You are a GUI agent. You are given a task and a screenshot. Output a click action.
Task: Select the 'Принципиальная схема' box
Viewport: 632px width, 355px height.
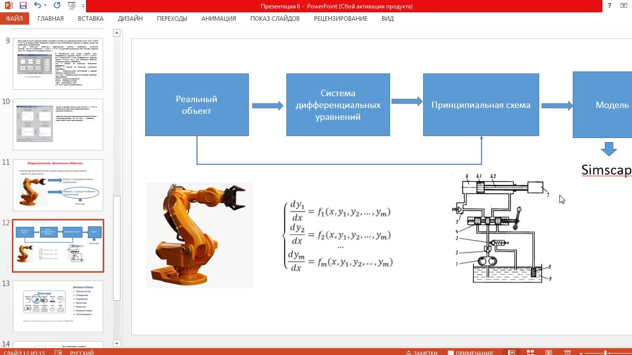coord(481,105)
